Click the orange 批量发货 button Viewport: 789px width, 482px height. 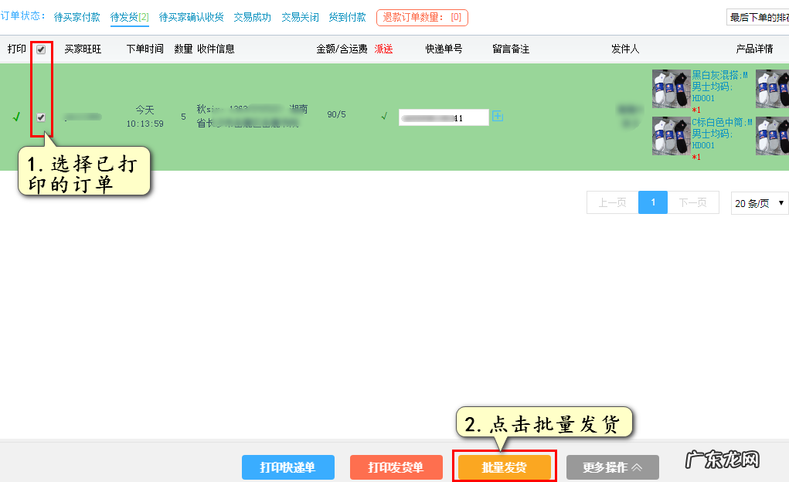504,467
